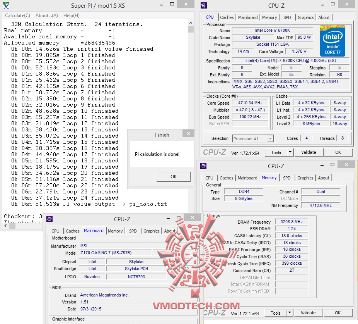Image resolution: width=358 pixels, height=324 pixels.
Task: Click the Super PI app icon in title bar
Action: pos(6,5)
